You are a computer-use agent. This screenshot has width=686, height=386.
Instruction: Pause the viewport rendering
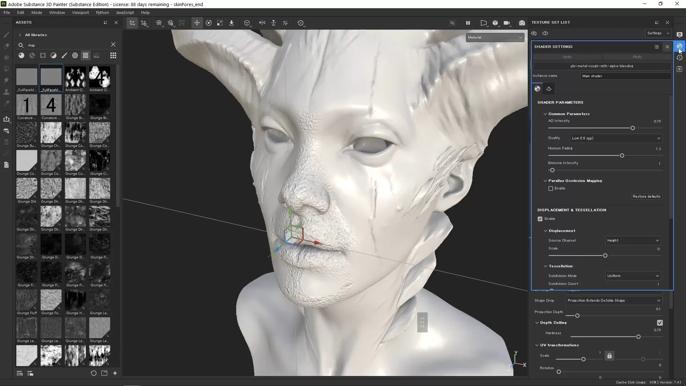(468, 23)
